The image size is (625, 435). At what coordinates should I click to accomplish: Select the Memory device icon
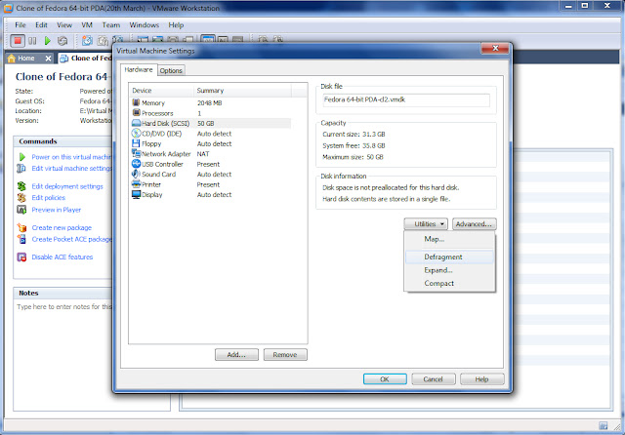tap(136, 102)
